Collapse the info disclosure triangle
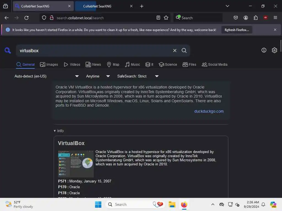 [55, 131]
